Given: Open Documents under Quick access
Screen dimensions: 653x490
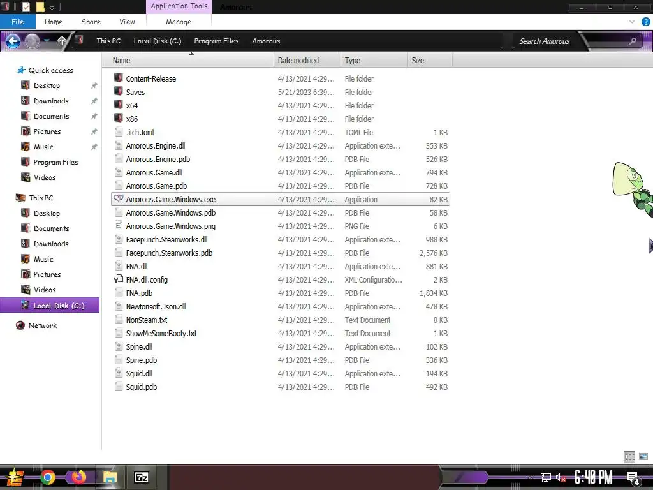Looking at the screenshot, I should click(x=51, y=116).
